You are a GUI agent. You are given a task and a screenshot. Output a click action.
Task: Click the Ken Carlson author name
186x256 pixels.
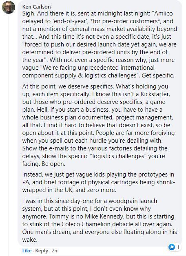(x=36, y=7)
